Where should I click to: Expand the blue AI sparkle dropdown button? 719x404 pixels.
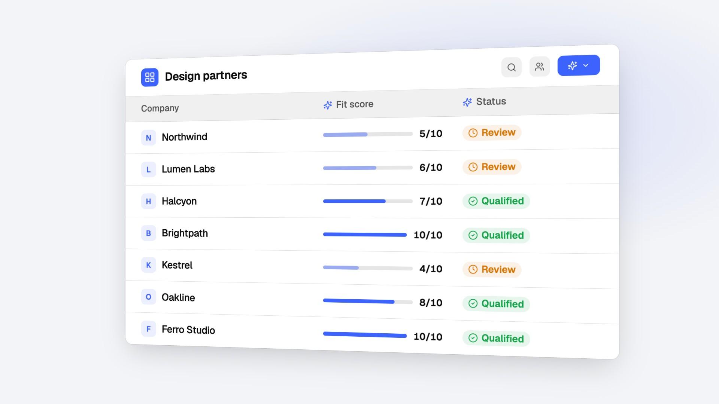[x=579, y=65]
